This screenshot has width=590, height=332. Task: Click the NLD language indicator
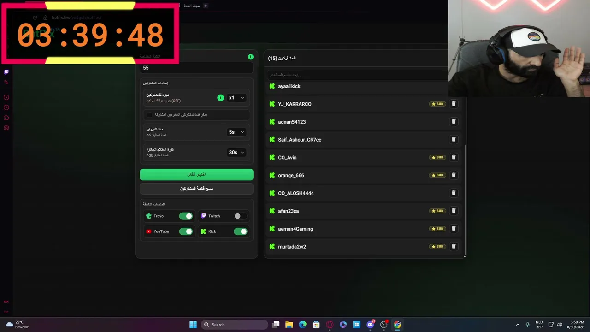point(539,325)
